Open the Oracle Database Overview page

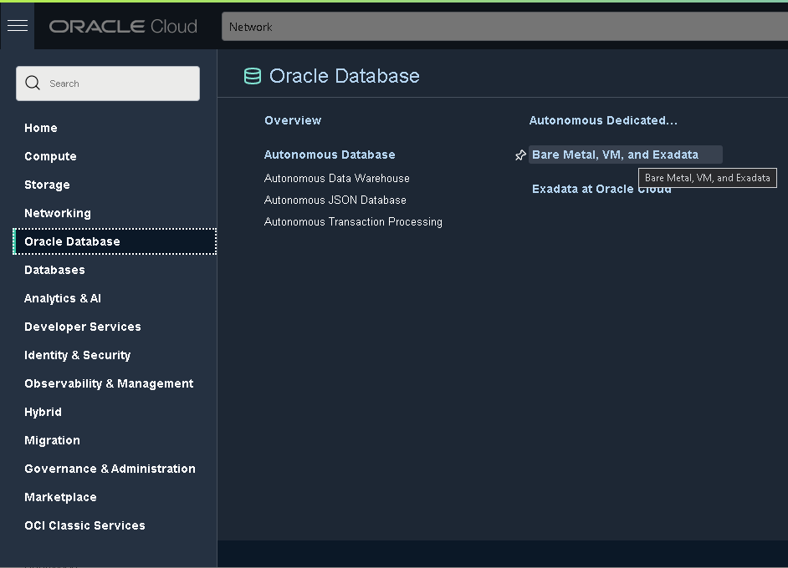[293, 120]
